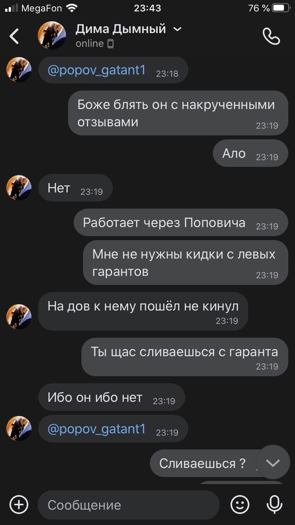Select the 'Работает через Поповича' message bubble
Screen dimensions: 295x525
tap(181, 223)
